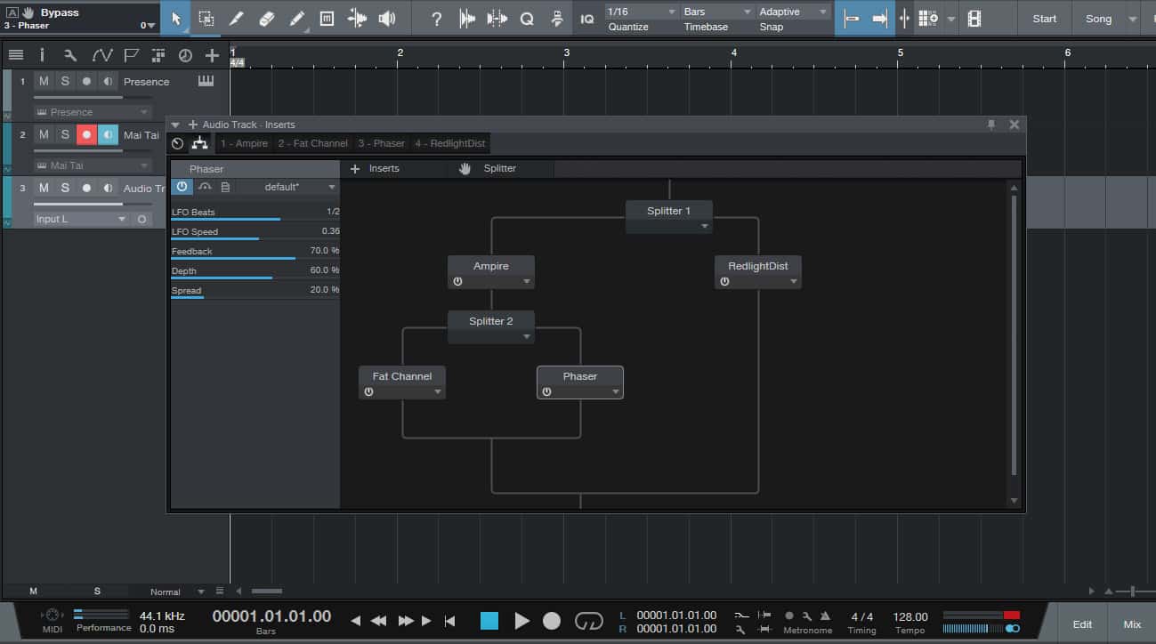Open the Quantize value dropdown

(x=641, y=12)
